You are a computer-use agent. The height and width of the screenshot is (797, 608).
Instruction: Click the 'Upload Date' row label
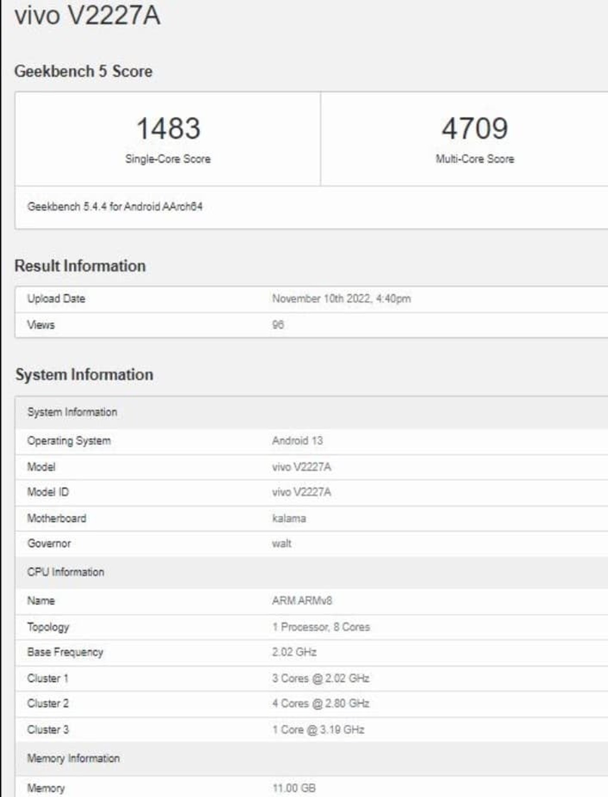point(56,298)
